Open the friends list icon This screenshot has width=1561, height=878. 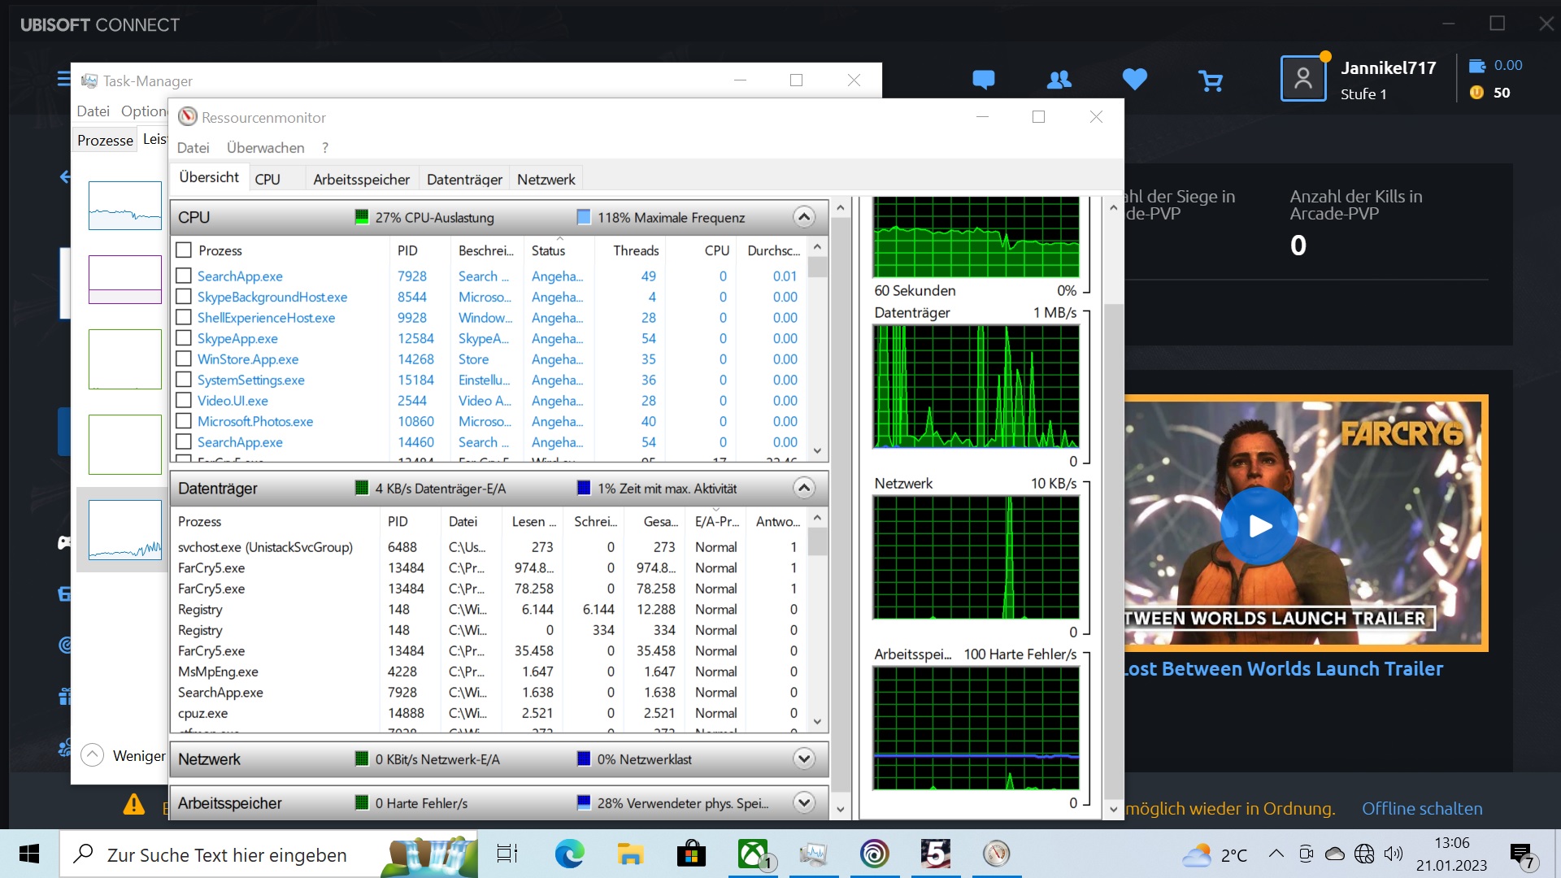click(1059, 80)
